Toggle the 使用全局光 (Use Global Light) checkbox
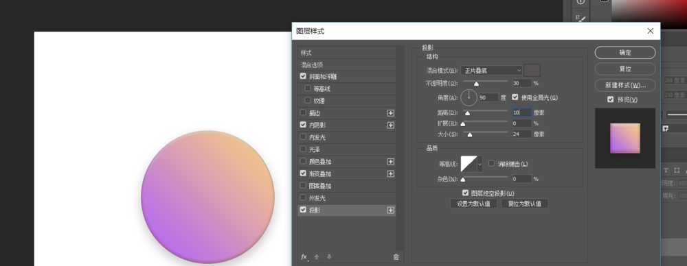 click(515, 97)
